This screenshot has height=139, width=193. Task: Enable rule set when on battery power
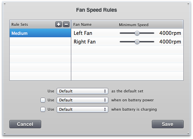point(43,100)
